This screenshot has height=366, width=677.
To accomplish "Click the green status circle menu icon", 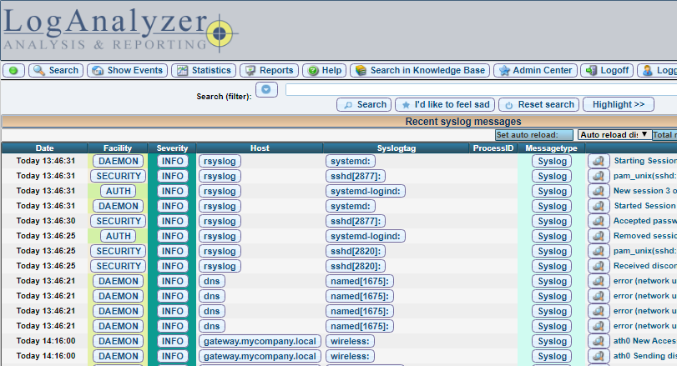I will pyautogui.click(x=13, y=70).
